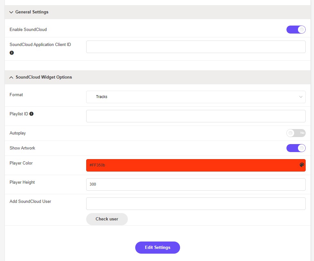The image size is (314, 261).
Task: Open the Format dropdown showing Tracks
Action: pos(196,97)
